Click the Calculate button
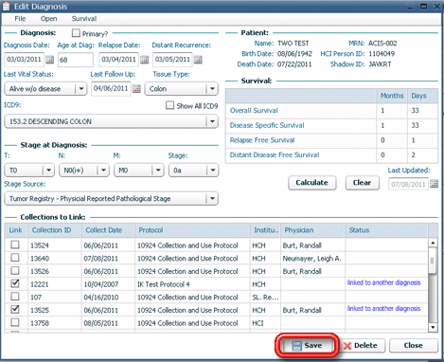444x362 pixels. click(312, 183)
